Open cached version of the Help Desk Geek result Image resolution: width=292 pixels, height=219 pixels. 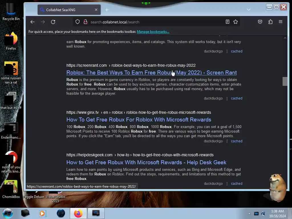point(236,184)
